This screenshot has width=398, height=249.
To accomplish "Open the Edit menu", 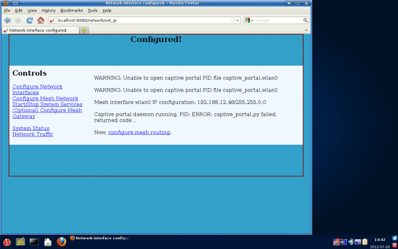I will pos(19,10).
